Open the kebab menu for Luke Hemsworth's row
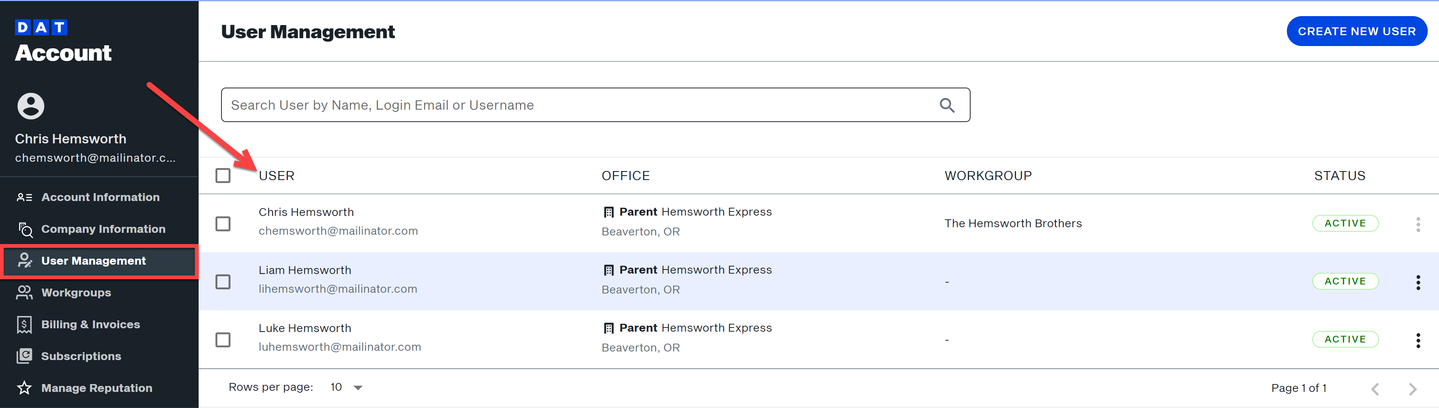 (1419, 341)
